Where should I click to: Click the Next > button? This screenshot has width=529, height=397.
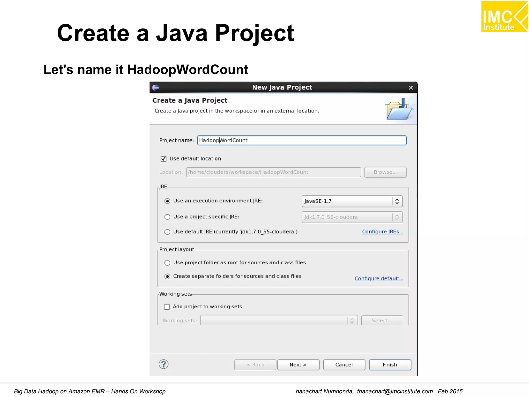pyautogui.click(x=298, y=365)
